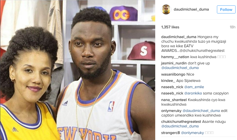237x140 pixels.
Task: Visit strangerc8 commenter profile
Action: click(170, 133)
